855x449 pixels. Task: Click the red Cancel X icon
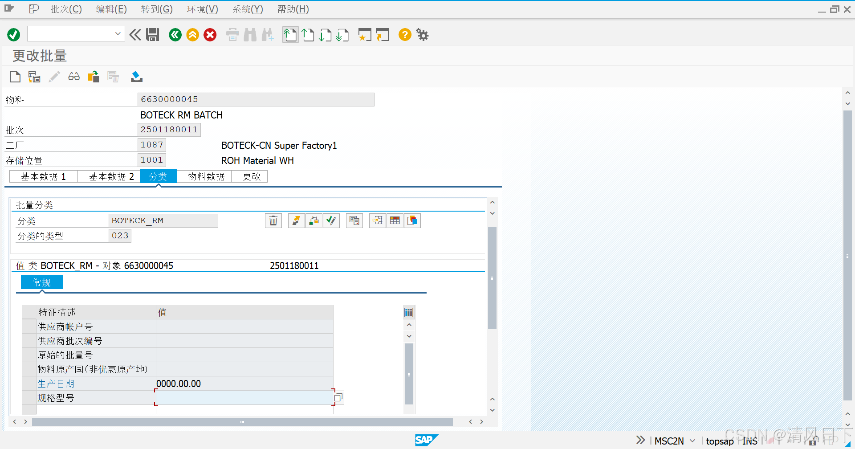click(210, 34)
